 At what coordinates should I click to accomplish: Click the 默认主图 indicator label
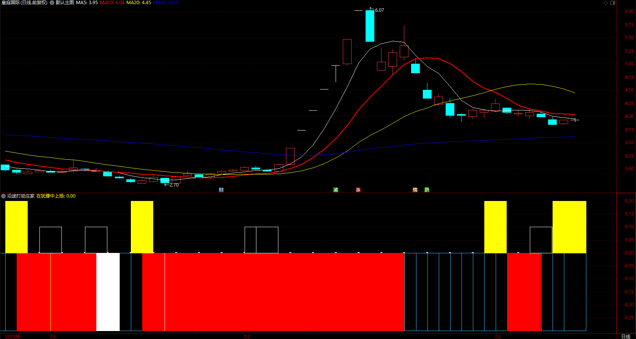(x=65, y=3)
